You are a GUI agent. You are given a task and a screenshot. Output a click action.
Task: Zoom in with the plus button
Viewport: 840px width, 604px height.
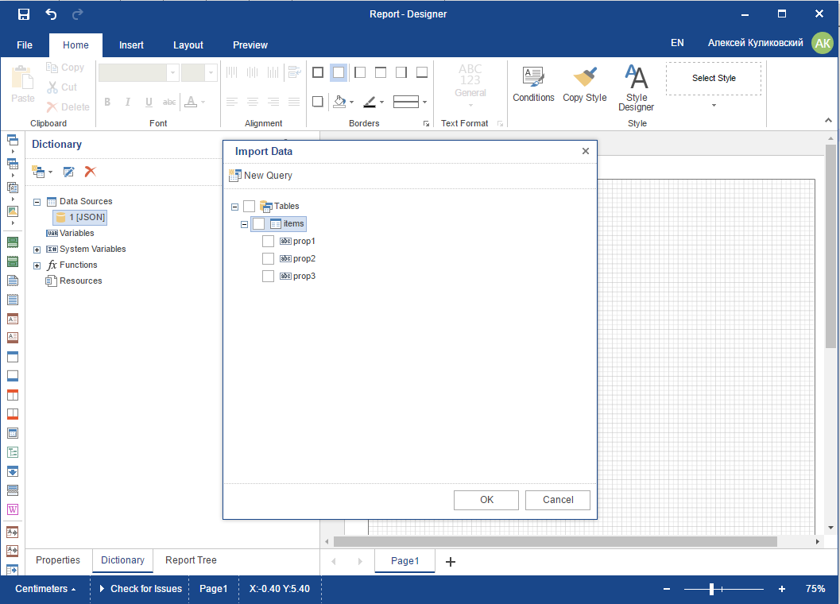click(782, 589)
